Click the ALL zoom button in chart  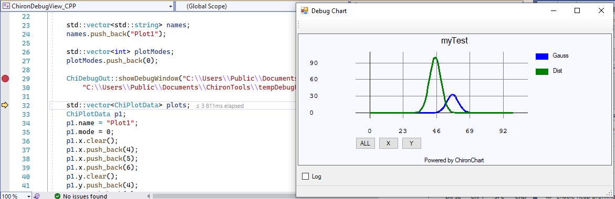365,143
